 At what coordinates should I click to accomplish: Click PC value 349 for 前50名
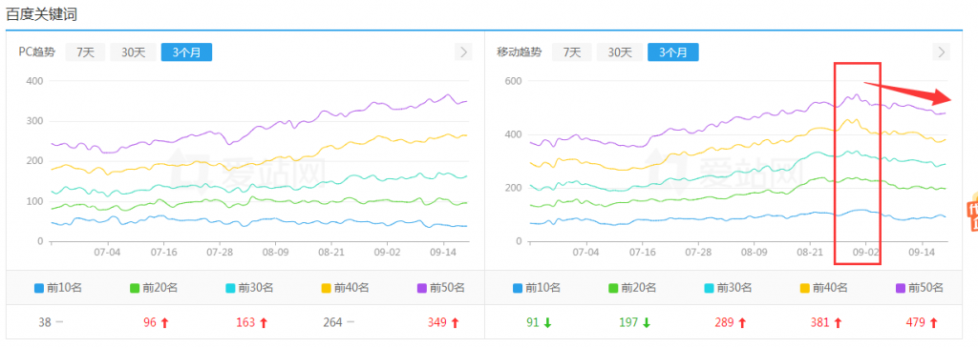(x=437, y=322)
